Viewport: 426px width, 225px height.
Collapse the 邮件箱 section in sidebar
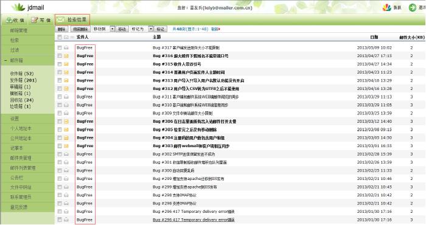coord(5,61)
